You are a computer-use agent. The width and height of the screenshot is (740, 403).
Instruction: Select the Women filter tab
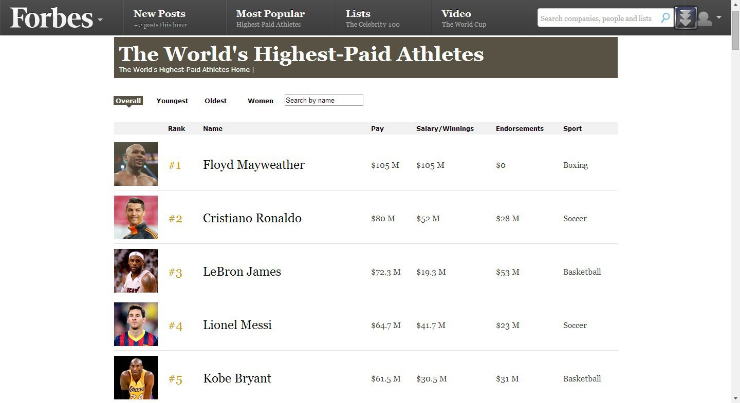tap(261, 101)
